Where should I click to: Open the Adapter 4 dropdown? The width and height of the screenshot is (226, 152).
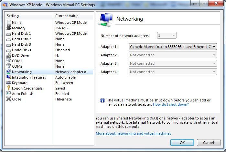[173, 71]
